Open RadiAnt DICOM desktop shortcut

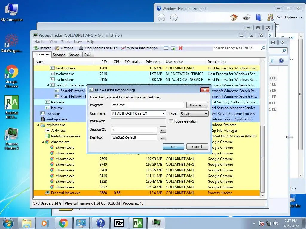click(x=12, y=107)
